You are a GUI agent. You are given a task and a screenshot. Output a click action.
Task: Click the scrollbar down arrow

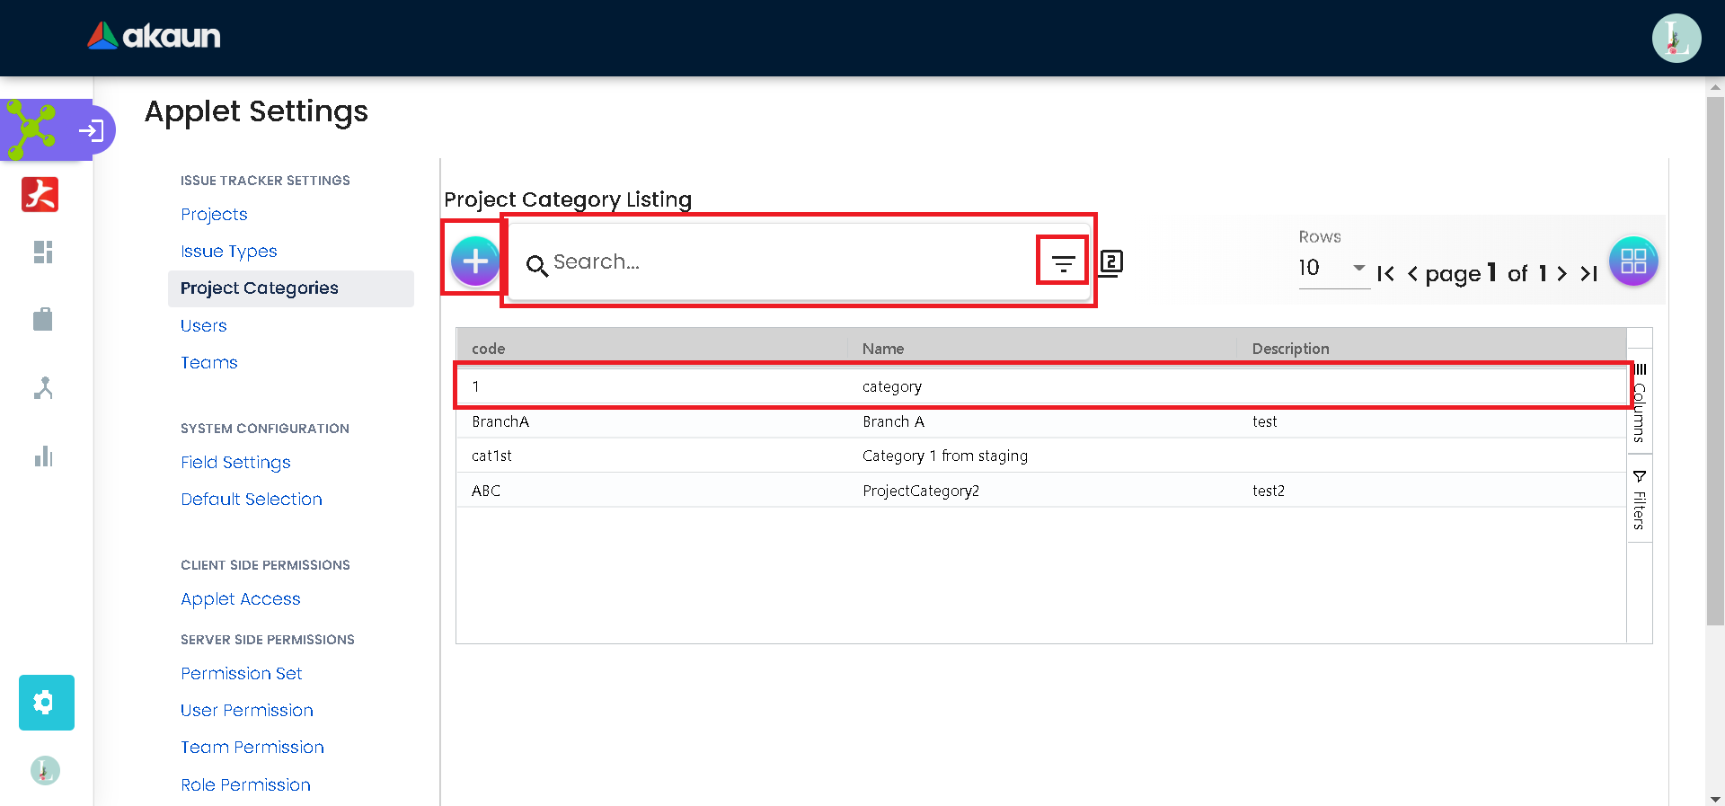tap(1715, 799)
